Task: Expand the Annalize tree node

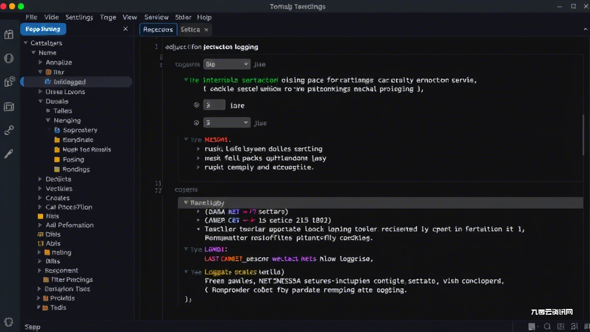Action: tap(40, 62)
